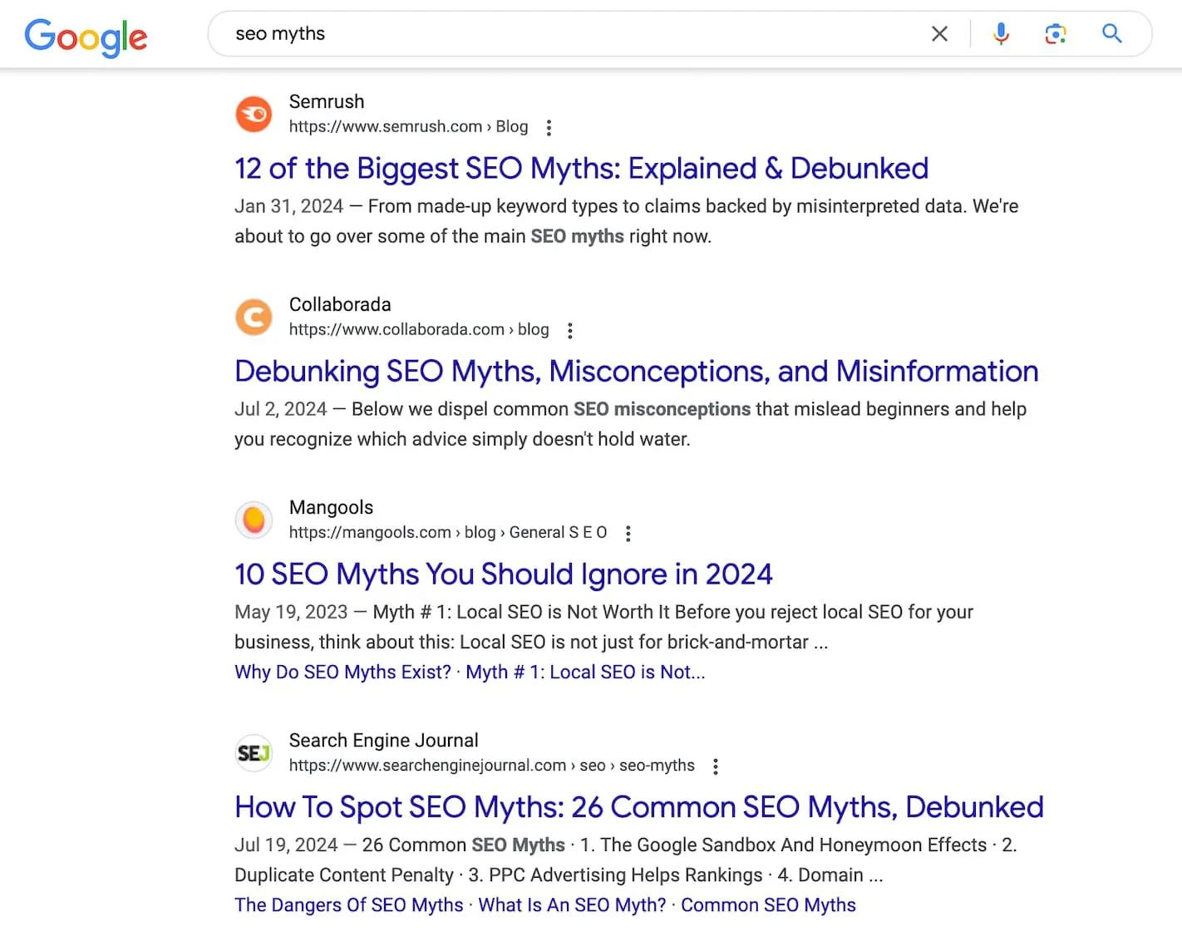Click the Search Engine Journal favicon
The width and height of the screenshot is (1182, 951).
(x=254, y=752)
